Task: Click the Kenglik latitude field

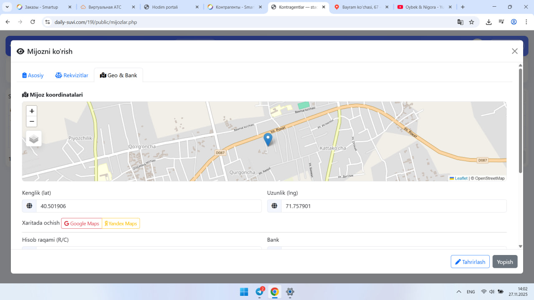Action: 148,206
